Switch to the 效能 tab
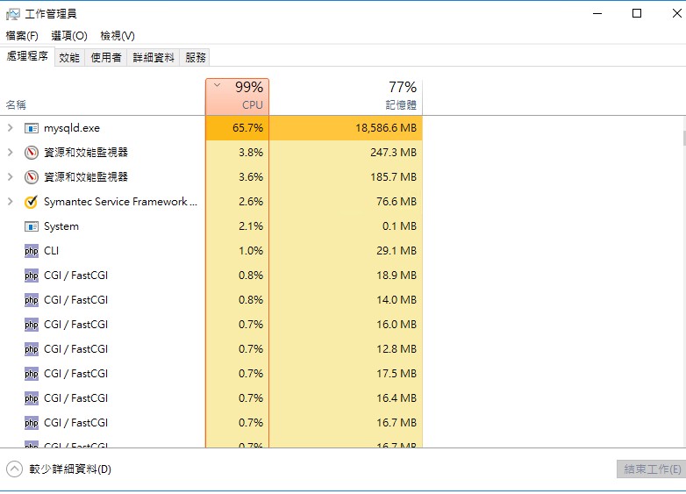Image resolution: width=686 pixels, height=494 pixels. [69, 57]
